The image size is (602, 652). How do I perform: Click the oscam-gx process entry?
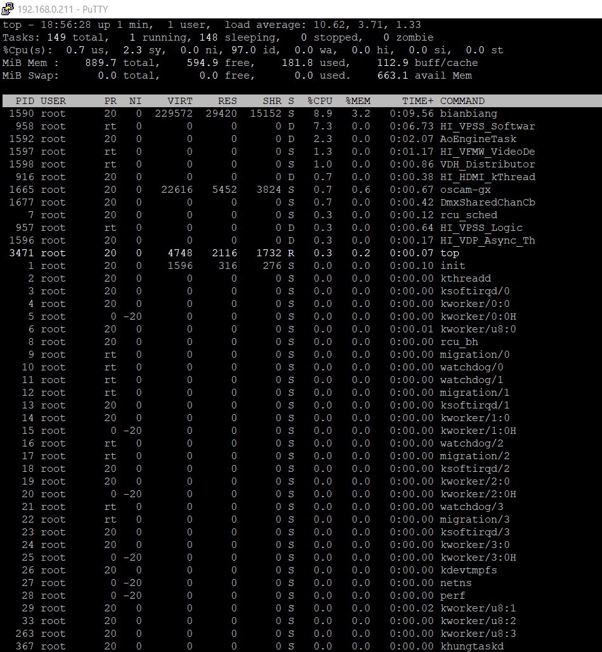(x=466, y=190)
